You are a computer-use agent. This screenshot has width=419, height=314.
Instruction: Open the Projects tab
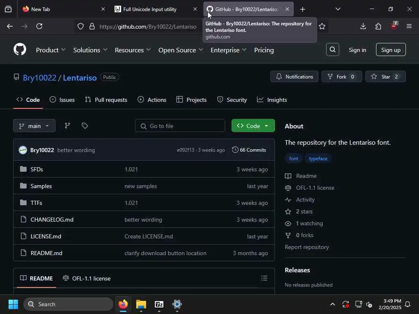pos(191,100)
